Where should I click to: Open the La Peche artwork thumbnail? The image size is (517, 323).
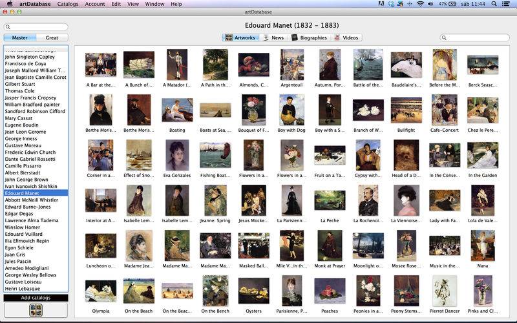330,200
